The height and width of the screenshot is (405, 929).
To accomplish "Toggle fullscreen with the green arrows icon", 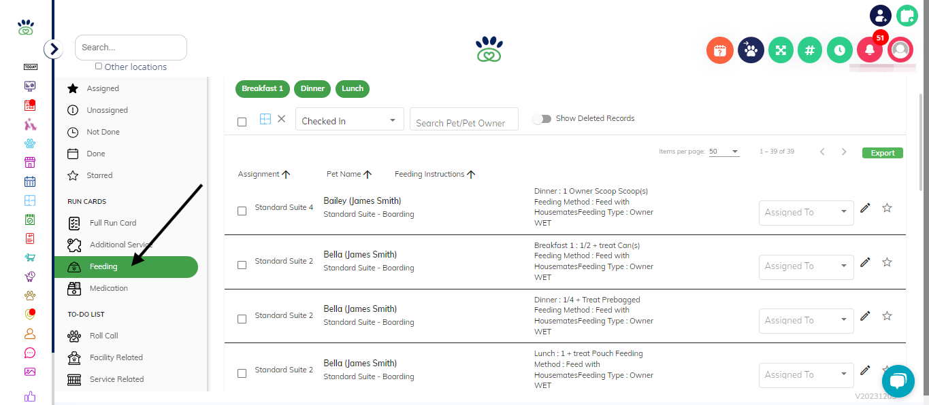I will click(781, 50).
